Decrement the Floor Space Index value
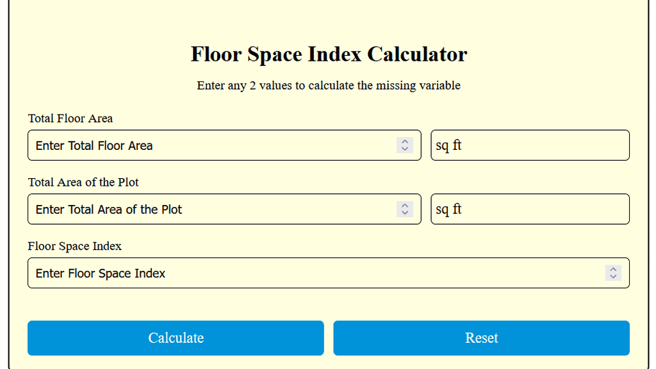Screen dimensions: 656x369 tap(612, 276)
